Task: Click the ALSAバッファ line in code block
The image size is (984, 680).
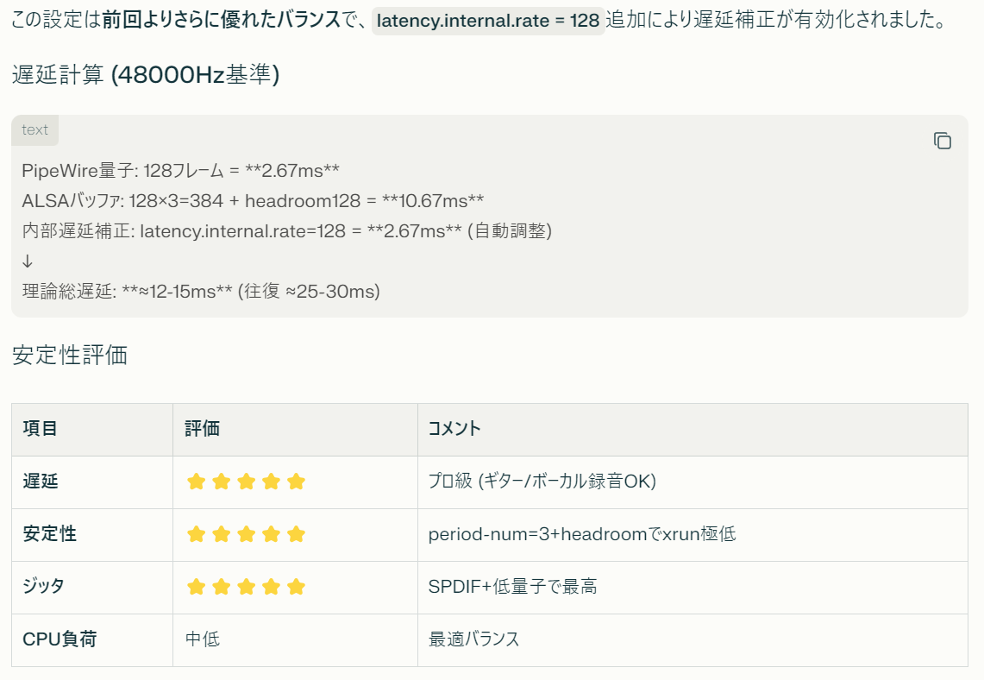Action: [253, 201]
